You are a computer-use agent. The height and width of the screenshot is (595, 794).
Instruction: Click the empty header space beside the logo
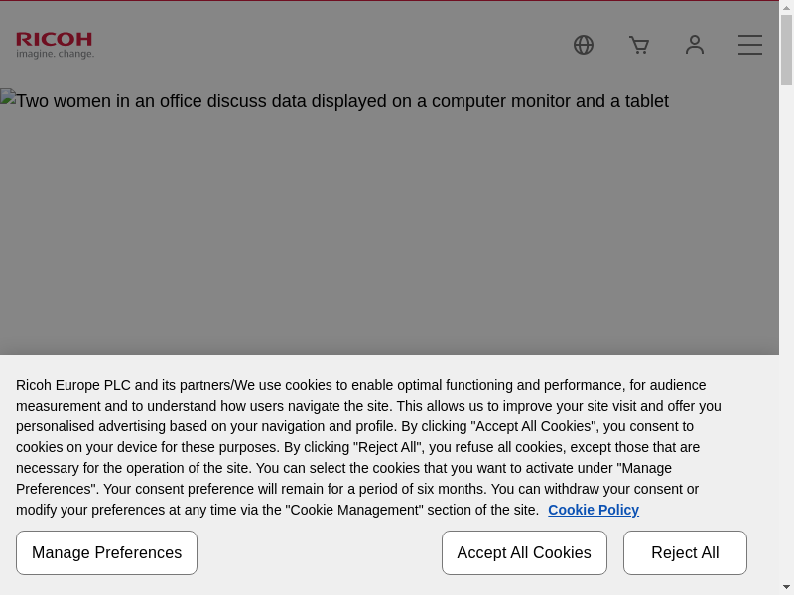click(328, 45)
